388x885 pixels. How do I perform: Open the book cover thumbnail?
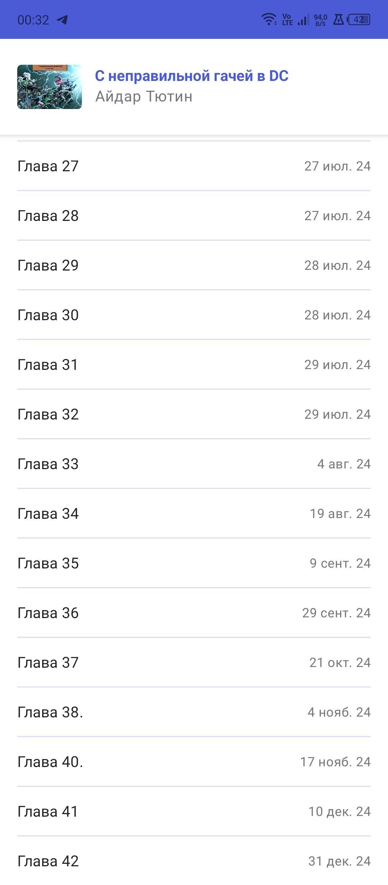tap(50, 87)
